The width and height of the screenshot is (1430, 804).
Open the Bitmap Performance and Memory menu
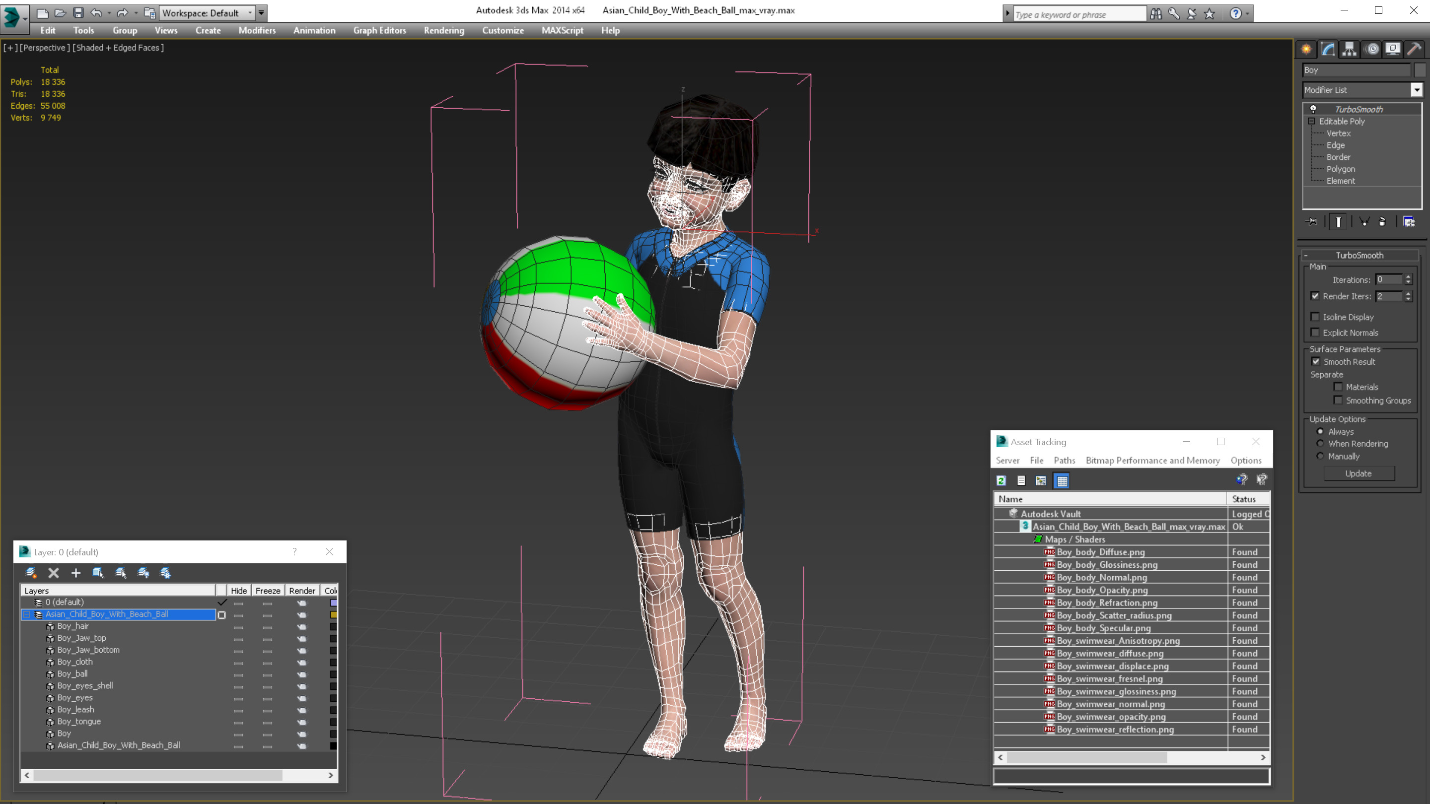[1152, 460]
